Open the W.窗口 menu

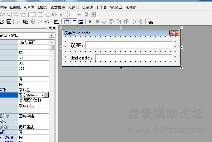pyautogui.click(x=116, y=7)
